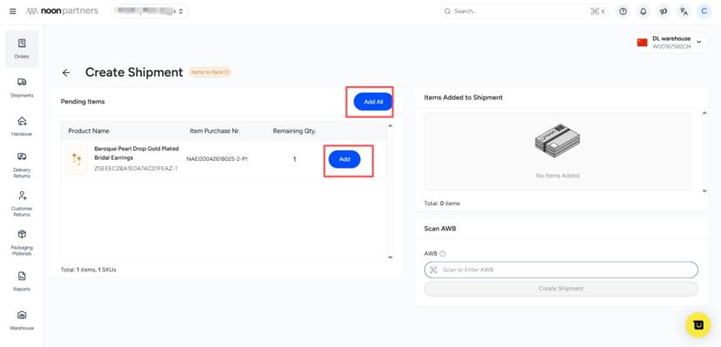721x347 pixels.
Task: Open Packaging Materials in sidebar
Action: (22, 243)
